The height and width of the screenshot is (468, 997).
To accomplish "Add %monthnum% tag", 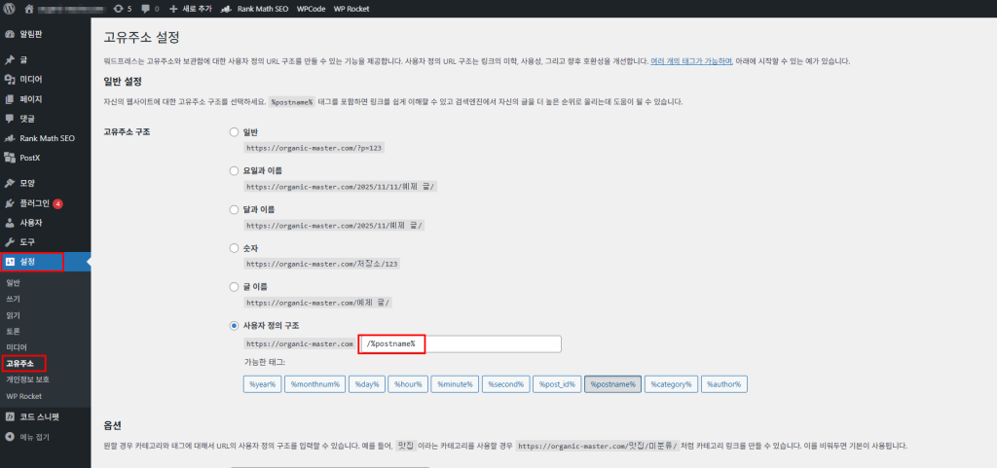I will coord(314,384).
